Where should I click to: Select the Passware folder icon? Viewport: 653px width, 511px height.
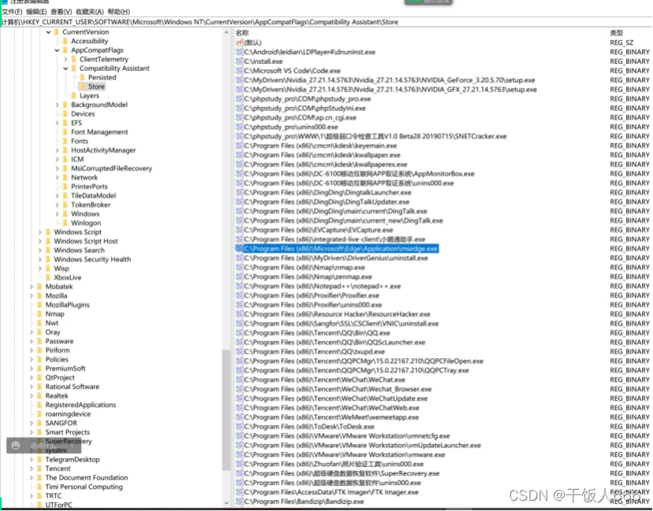39,341
